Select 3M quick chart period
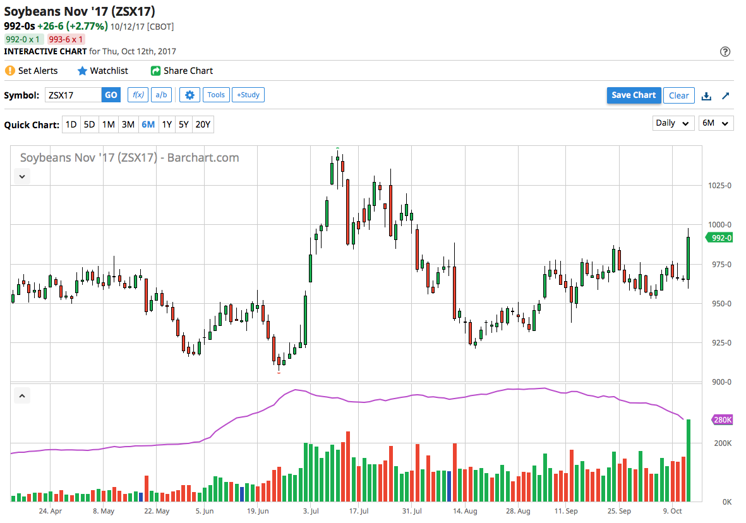This screenshot has height=523, width=746. click(x=128, y=124)
